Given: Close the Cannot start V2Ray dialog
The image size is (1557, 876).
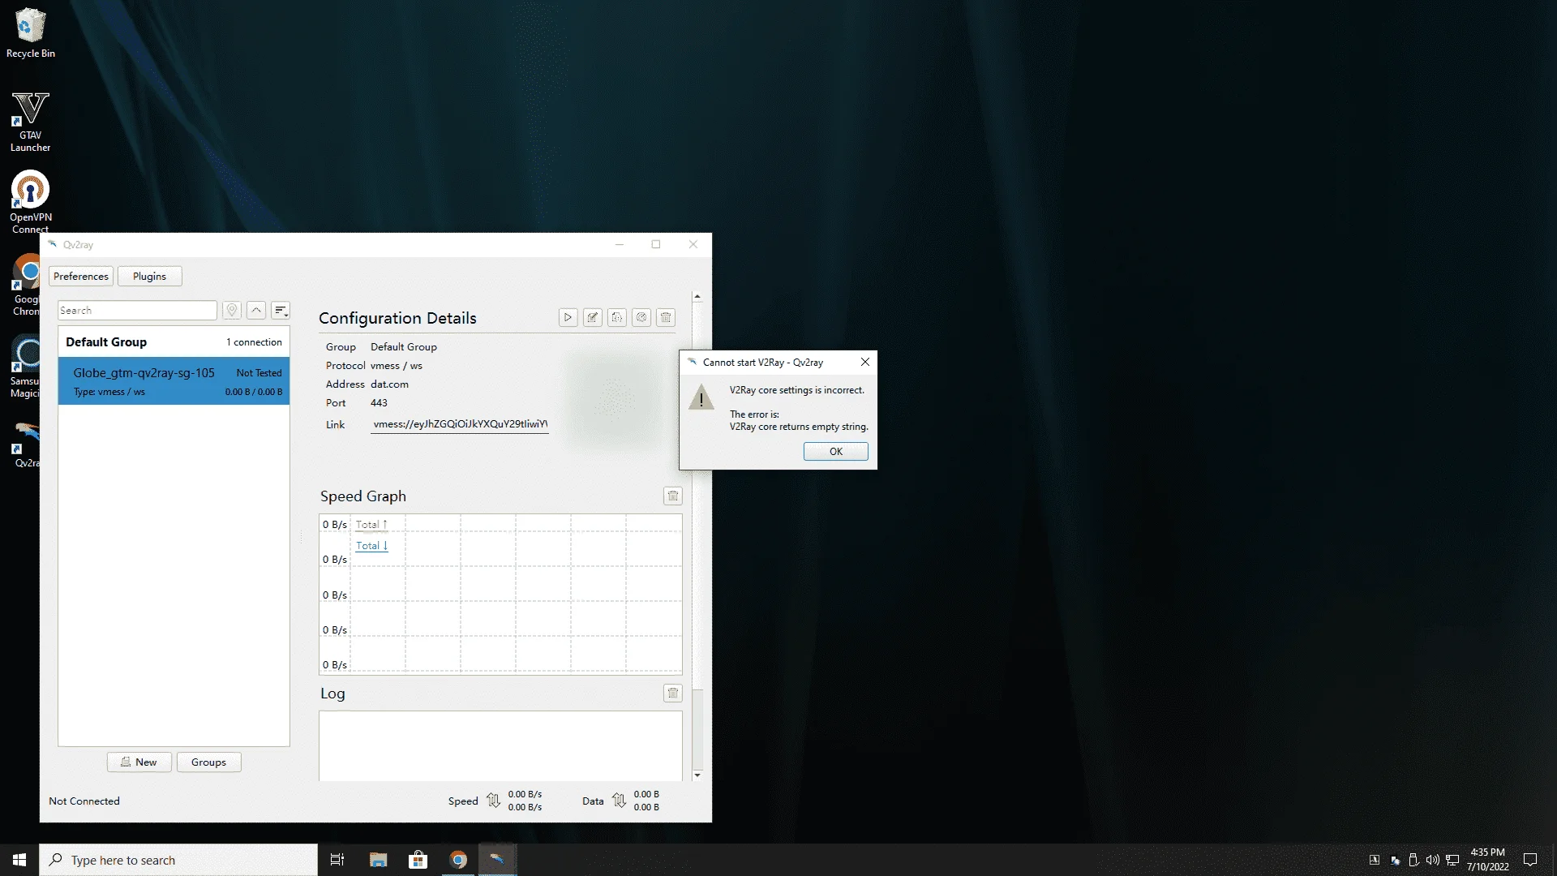Looking at the screenshot, I should (x=864, y=362).
